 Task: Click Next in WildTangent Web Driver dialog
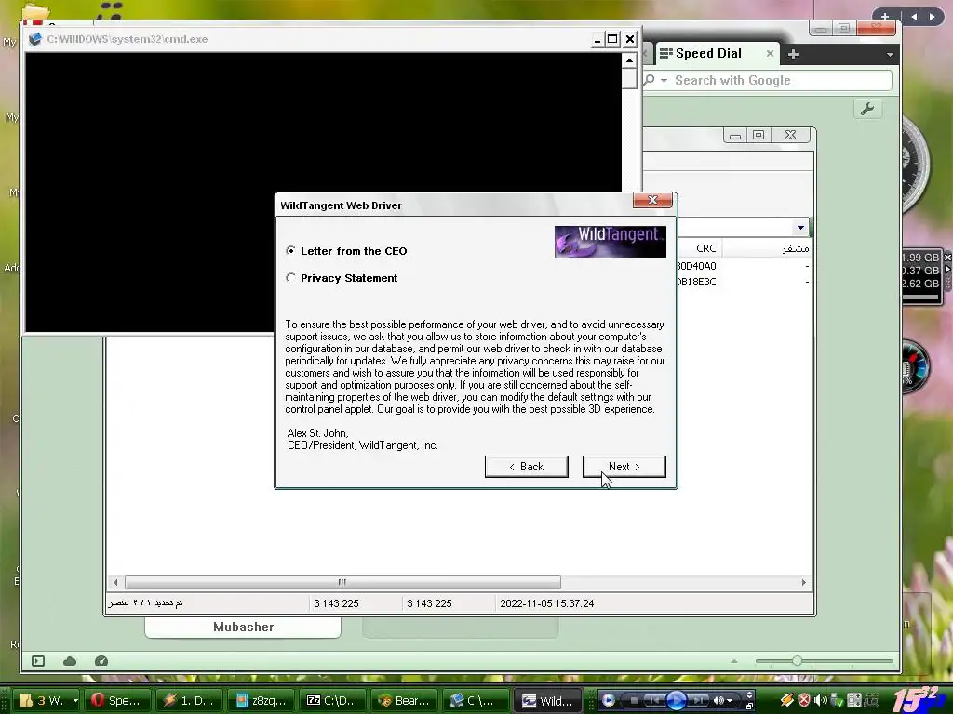click(x=624, y=467)
